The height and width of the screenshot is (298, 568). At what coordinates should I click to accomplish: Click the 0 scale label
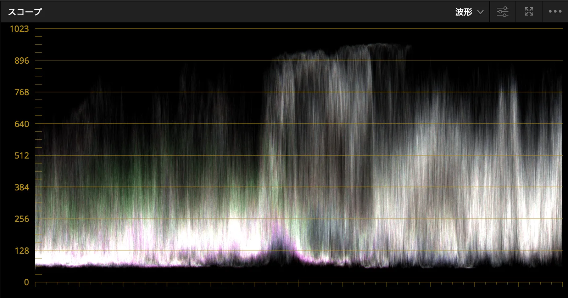(x=26, y=282)
